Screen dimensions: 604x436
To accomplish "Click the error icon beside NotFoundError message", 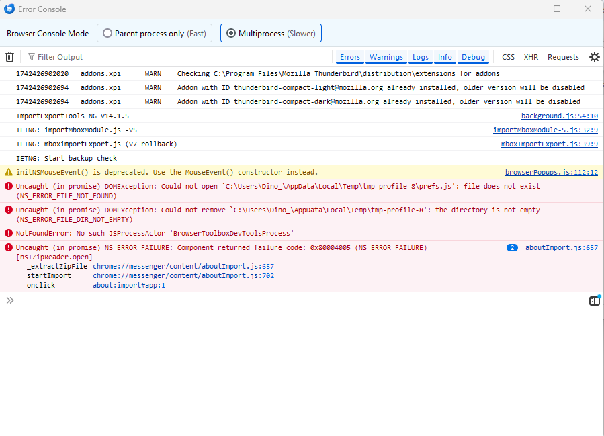I will pos(9,233).
